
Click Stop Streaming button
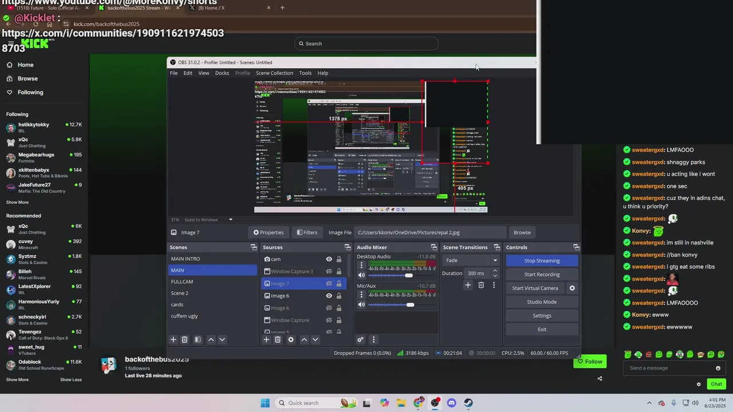542,260
